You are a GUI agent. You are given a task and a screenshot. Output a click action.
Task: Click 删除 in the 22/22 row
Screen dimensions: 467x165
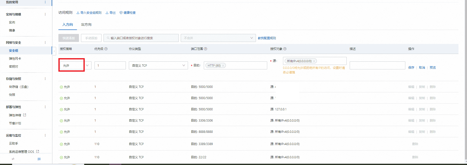(415, 157)
